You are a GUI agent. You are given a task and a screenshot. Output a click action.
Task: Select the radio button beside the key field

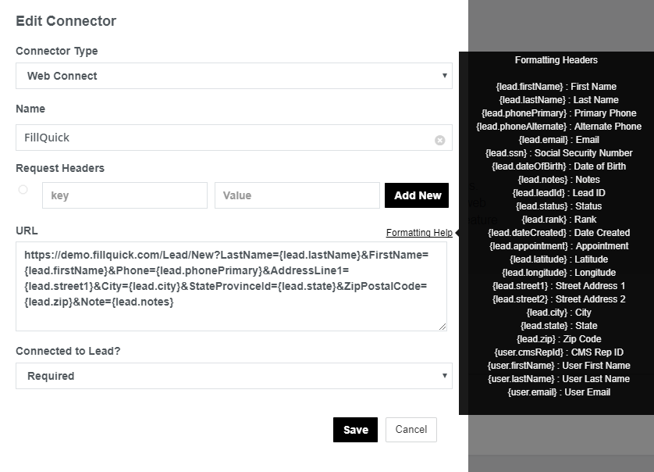tap(23, 190)
